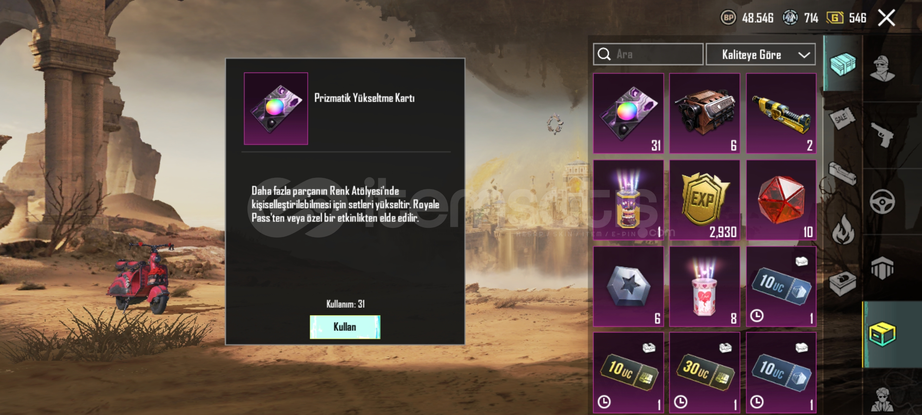This screenshot has width=922, height=415.
Task: Select the gold EXP badge item
Action: click(705, 200)
